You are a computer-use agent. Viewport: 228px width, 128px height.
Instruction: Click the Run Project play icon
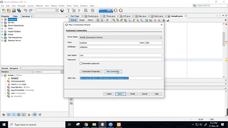click(79, 10)
